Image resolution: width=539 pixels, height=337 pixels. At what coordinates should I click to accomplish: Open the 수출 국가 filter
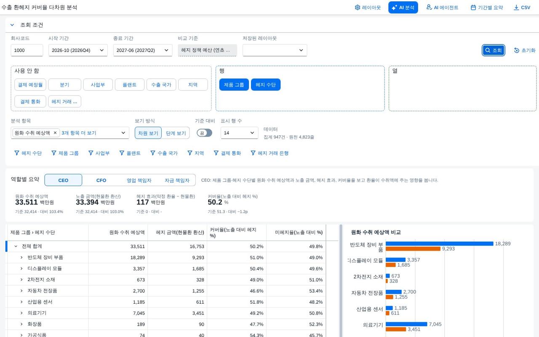[x=164, y=153]
